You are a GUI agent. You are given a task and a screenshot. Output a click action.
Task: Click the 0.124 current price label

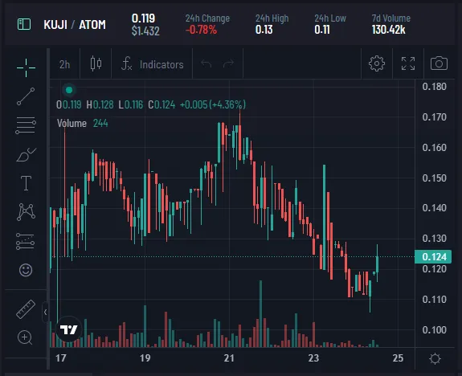[x=433, y=256]
